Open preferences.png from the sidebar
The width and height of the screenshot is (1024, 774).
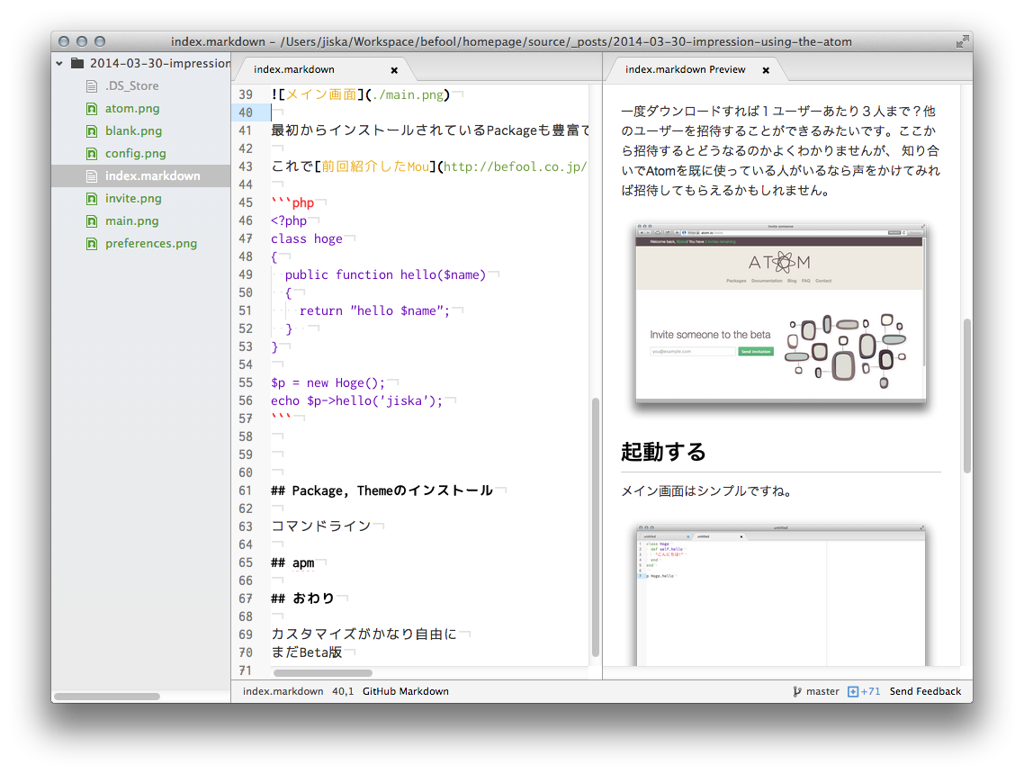pos(151,244)
